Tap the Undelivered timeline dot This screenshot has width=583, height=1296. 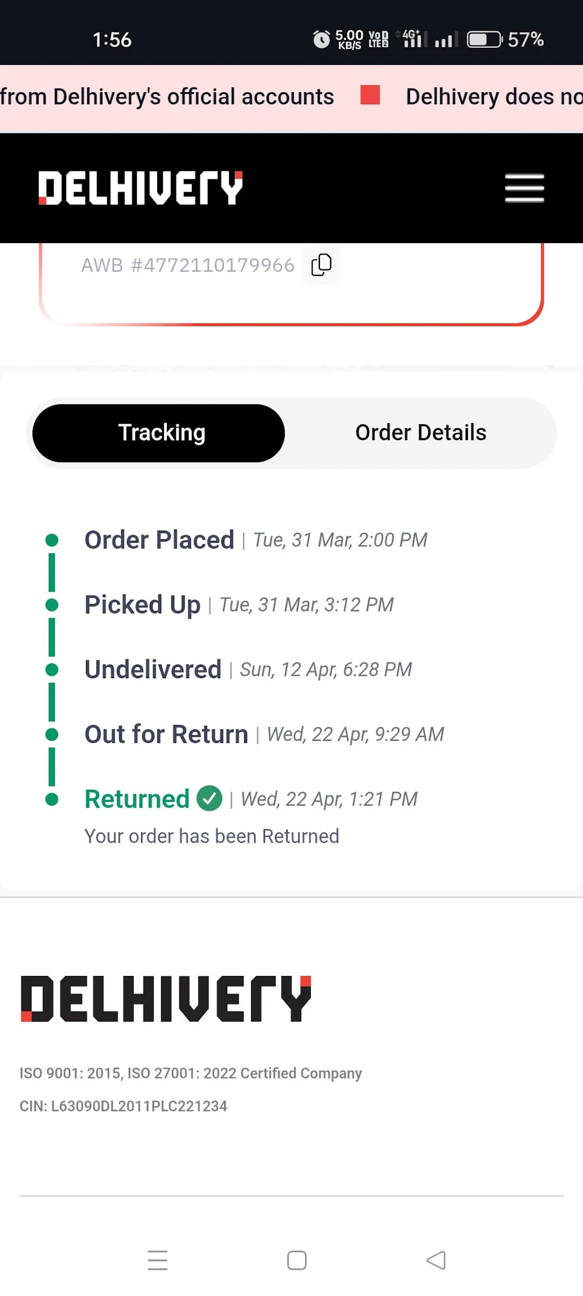point(52,670)
